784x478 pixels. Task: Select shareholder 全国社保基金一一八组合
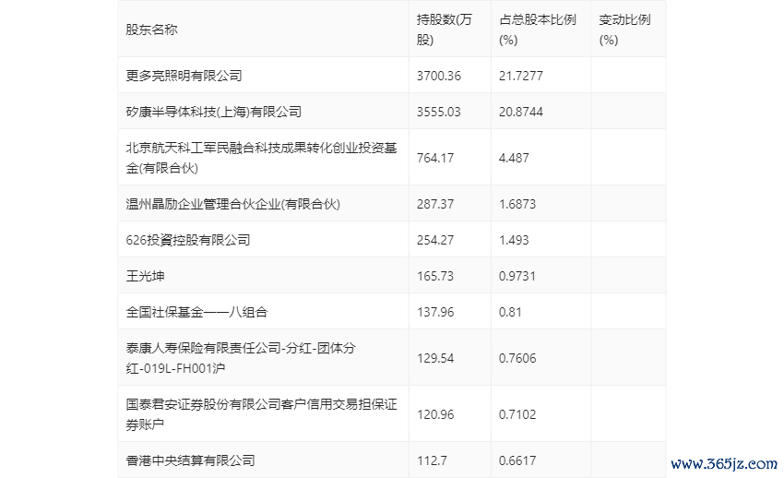click(197, 312)
